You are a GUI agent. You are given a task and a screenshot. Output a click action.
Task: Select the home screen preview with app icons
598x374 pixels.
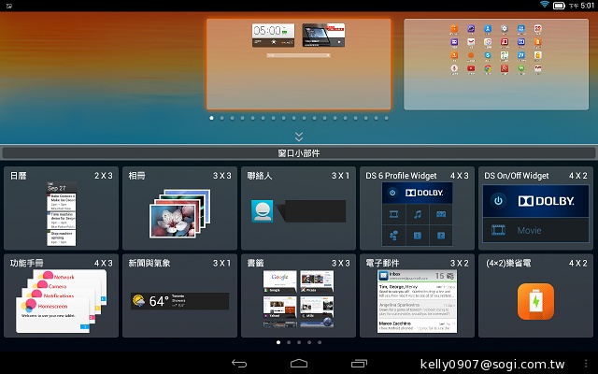(x=496, y=65)
